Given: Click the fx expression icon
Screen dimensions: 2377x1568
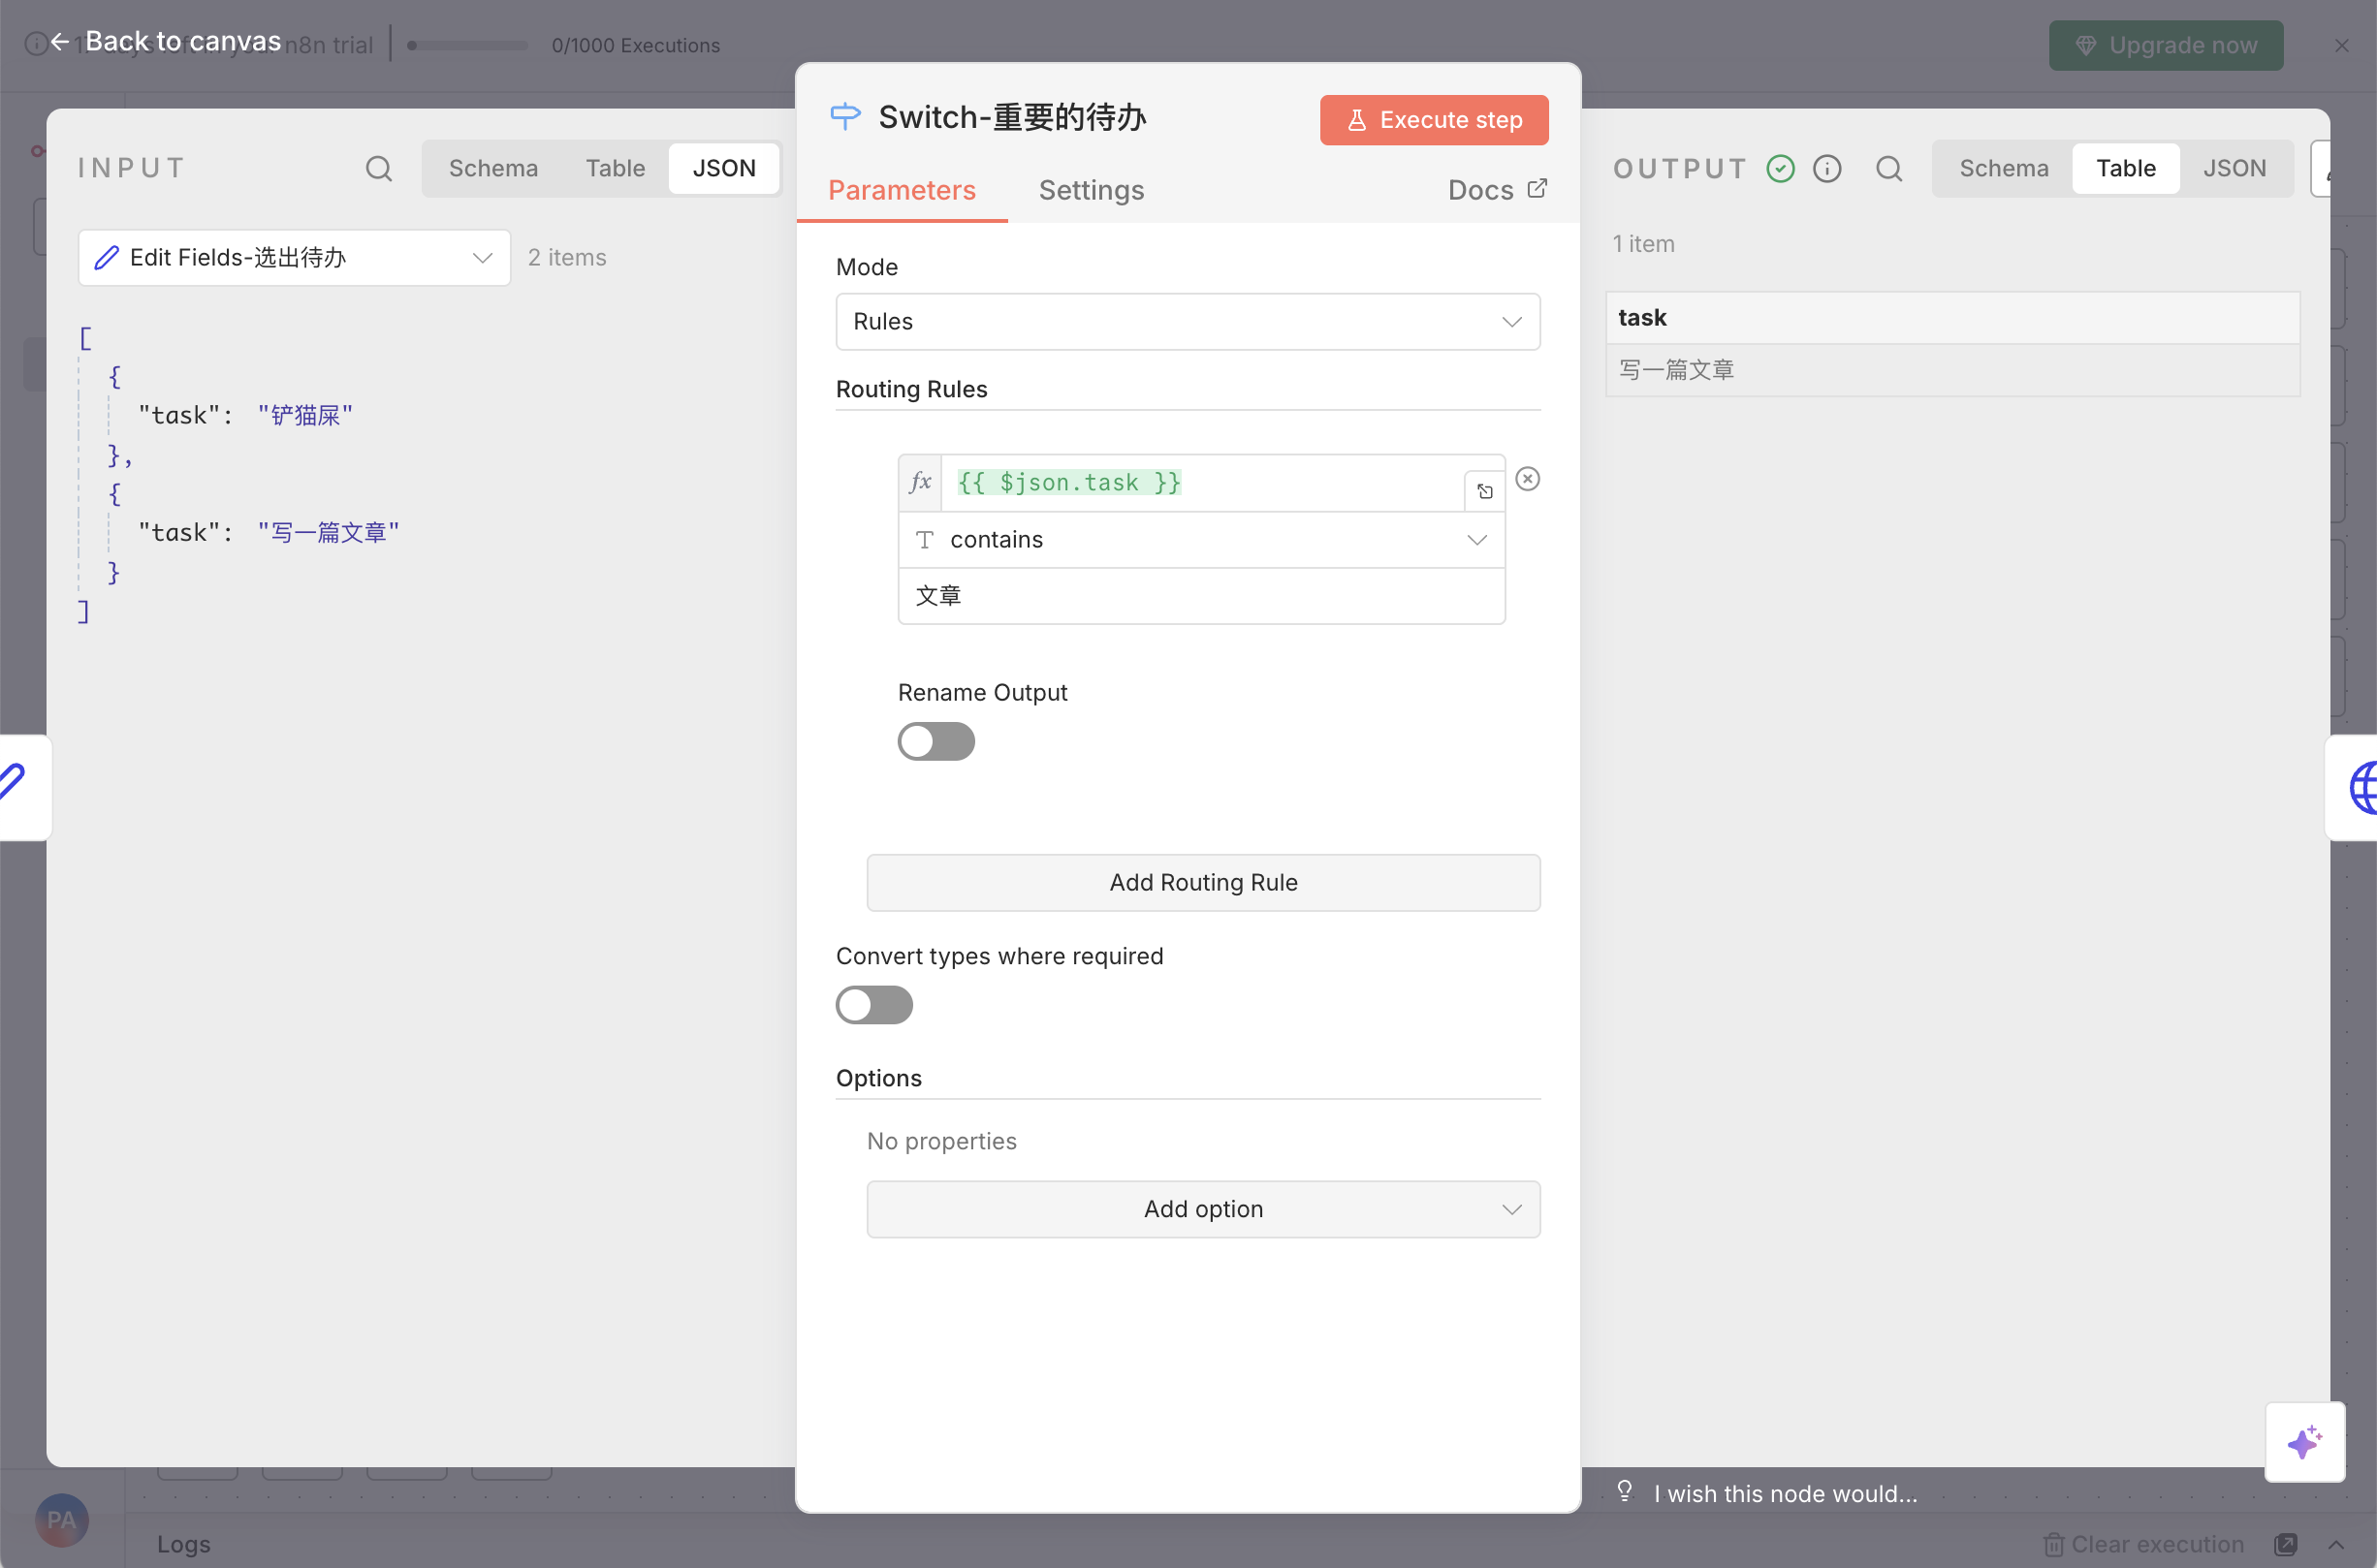Looking at the screenshot, I should click(919, 482).
